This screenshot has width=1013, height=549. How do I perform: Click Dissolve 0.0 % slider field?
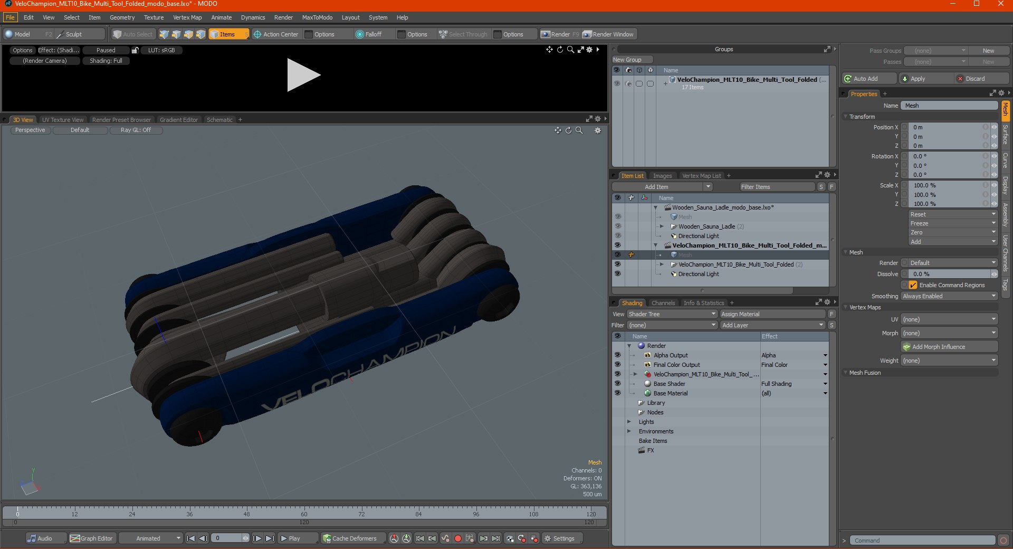(x=949, y=274)
